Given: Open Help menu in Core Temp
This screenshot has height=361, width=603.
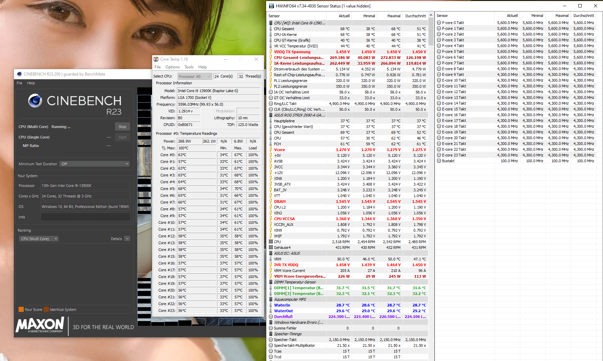Looking at the screenshot, I should point(202,67).
